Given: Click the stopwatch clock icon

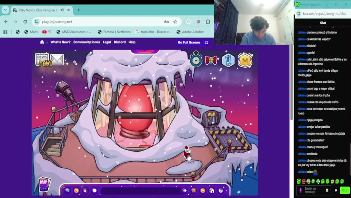Looking at the screenshot, I should 196,59.
